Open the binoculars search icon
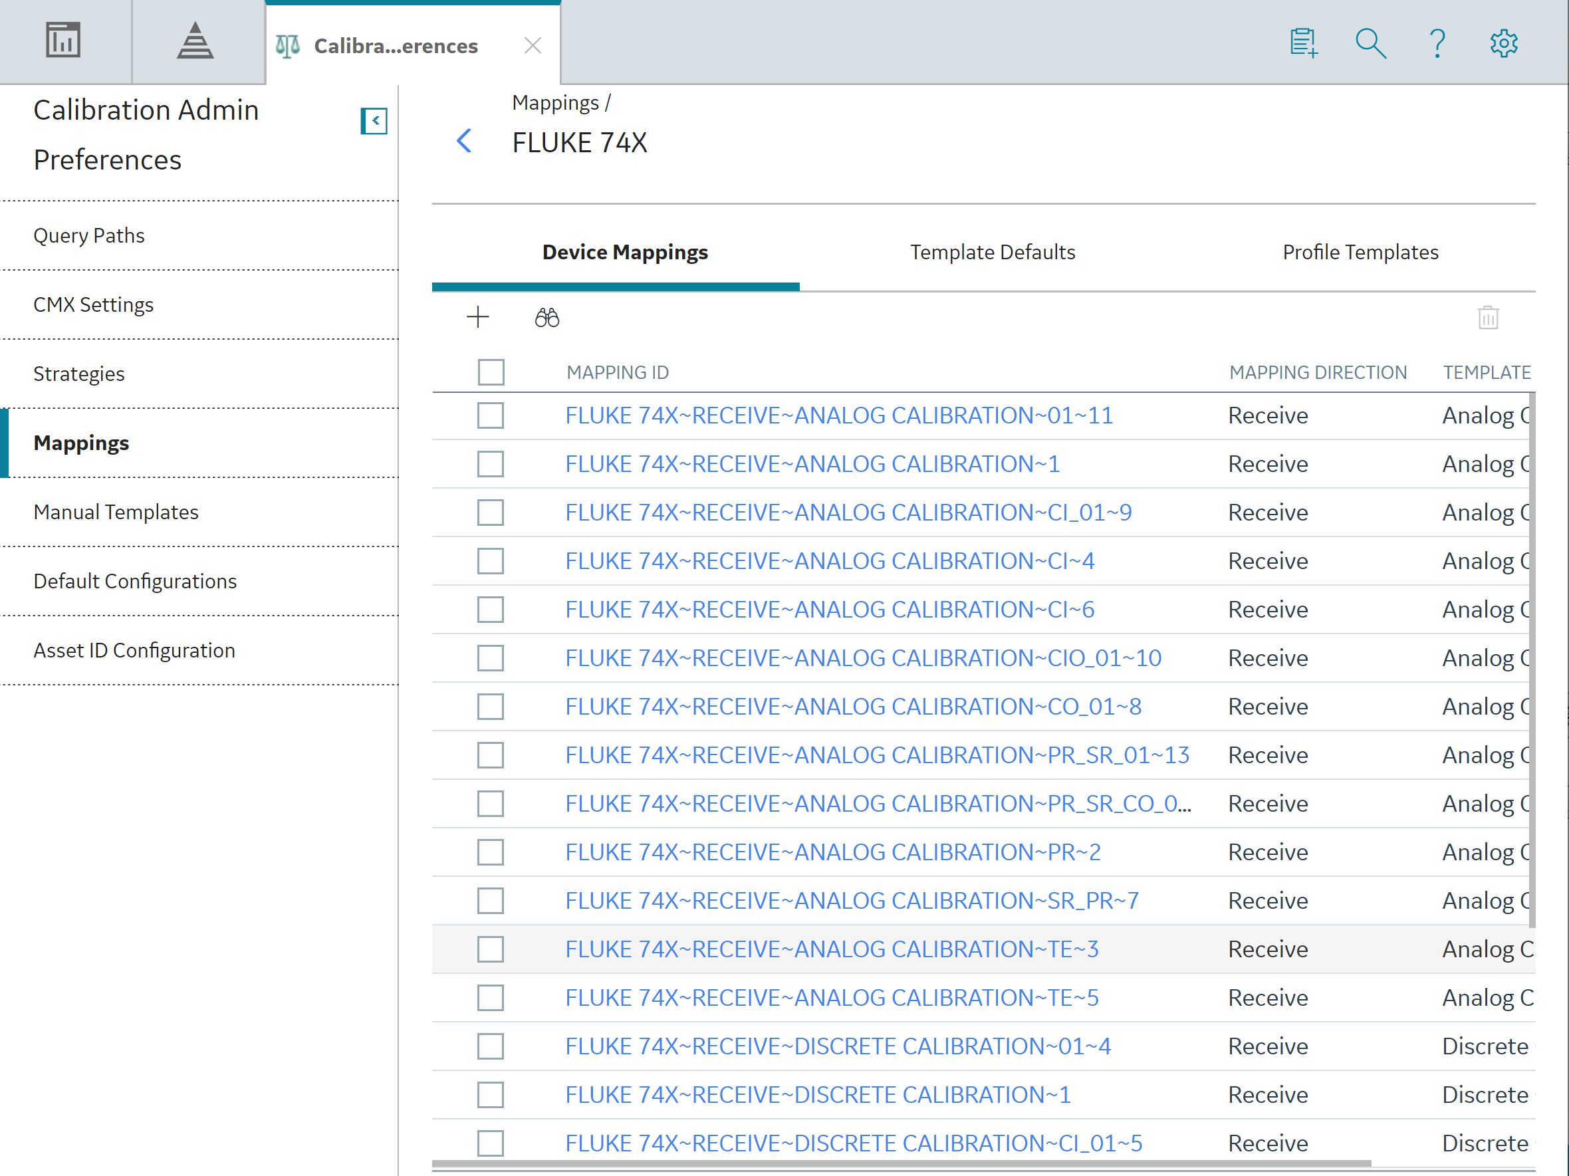 point(547,317)
